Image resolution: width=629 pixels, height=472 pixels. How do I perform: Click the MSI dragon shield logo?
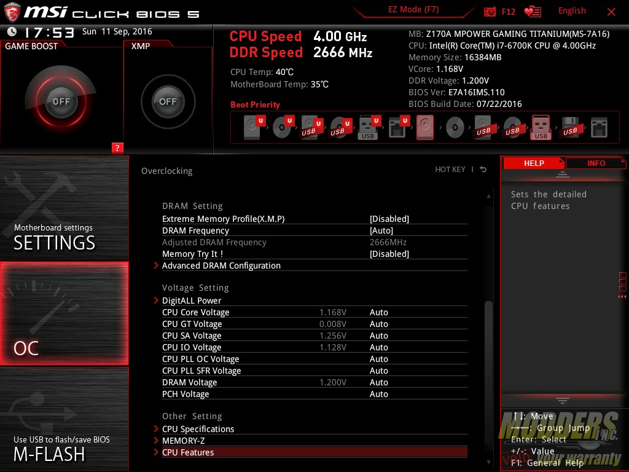pyautogui.click(x=12, y=12)
